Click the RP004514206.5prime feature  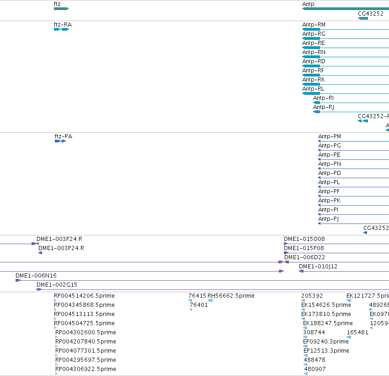pos(85,296)
